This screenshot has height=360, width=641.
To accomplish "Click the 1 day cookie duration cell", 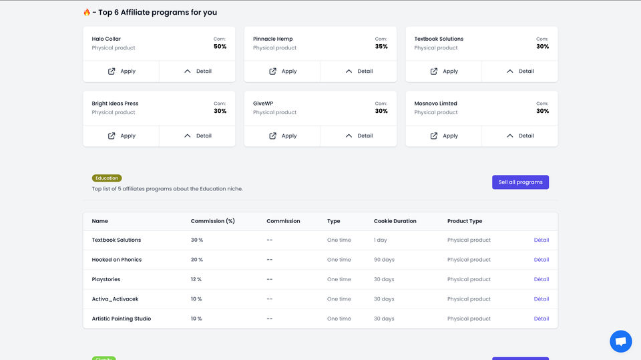I will coord(380,240).
